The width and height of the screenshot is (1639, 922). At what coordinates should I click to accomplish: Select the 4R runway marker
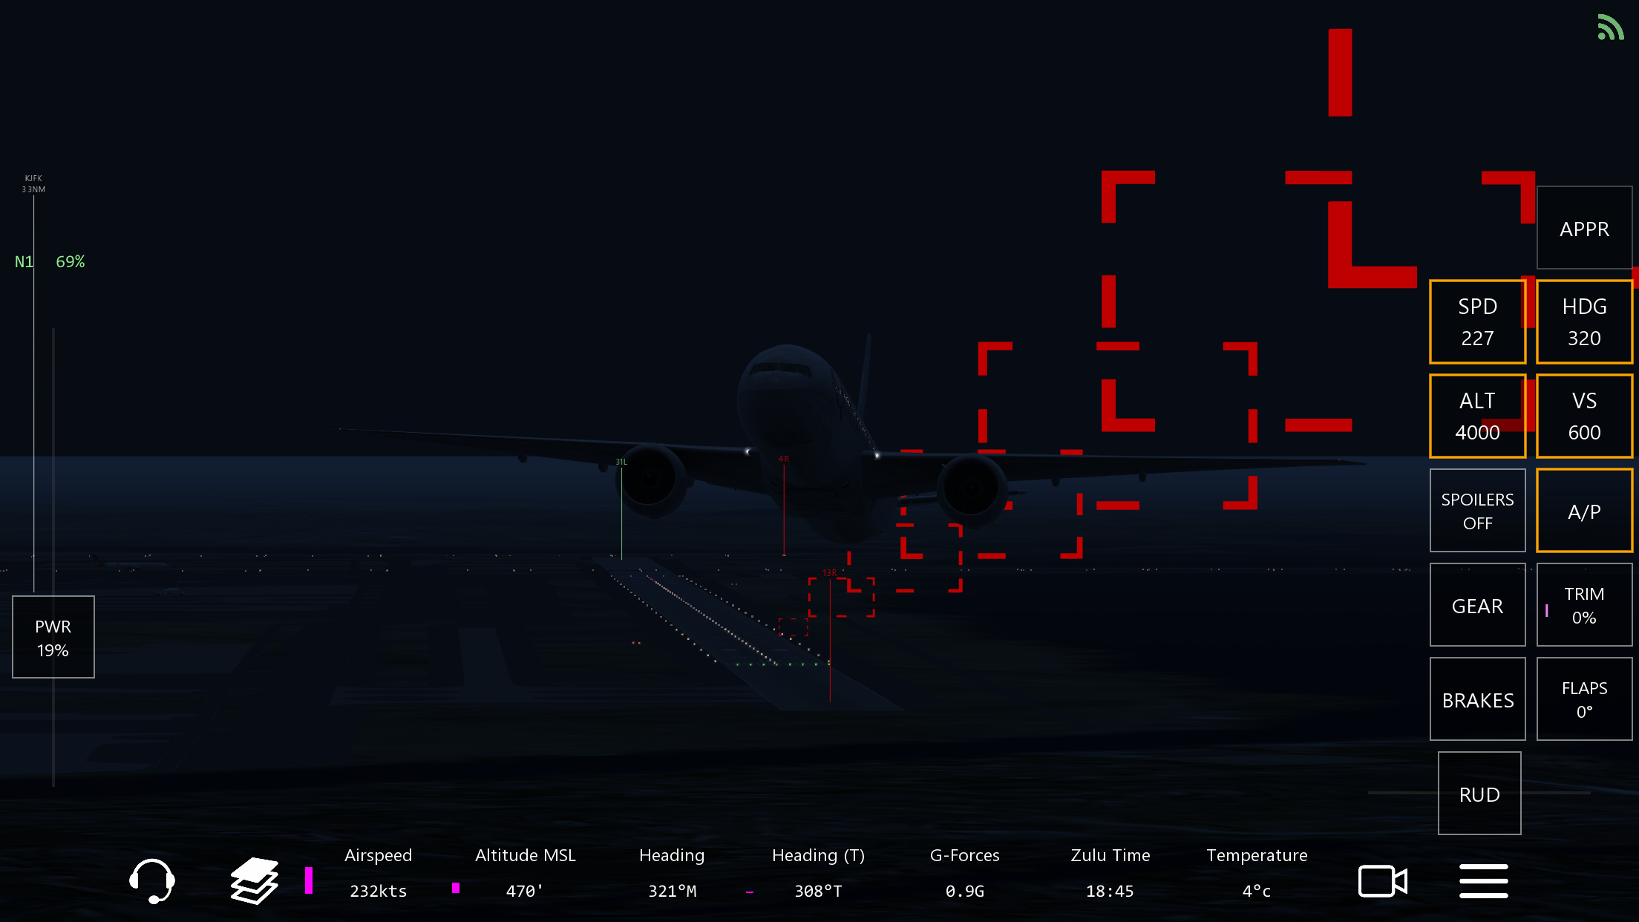click(x=784, y=460)
